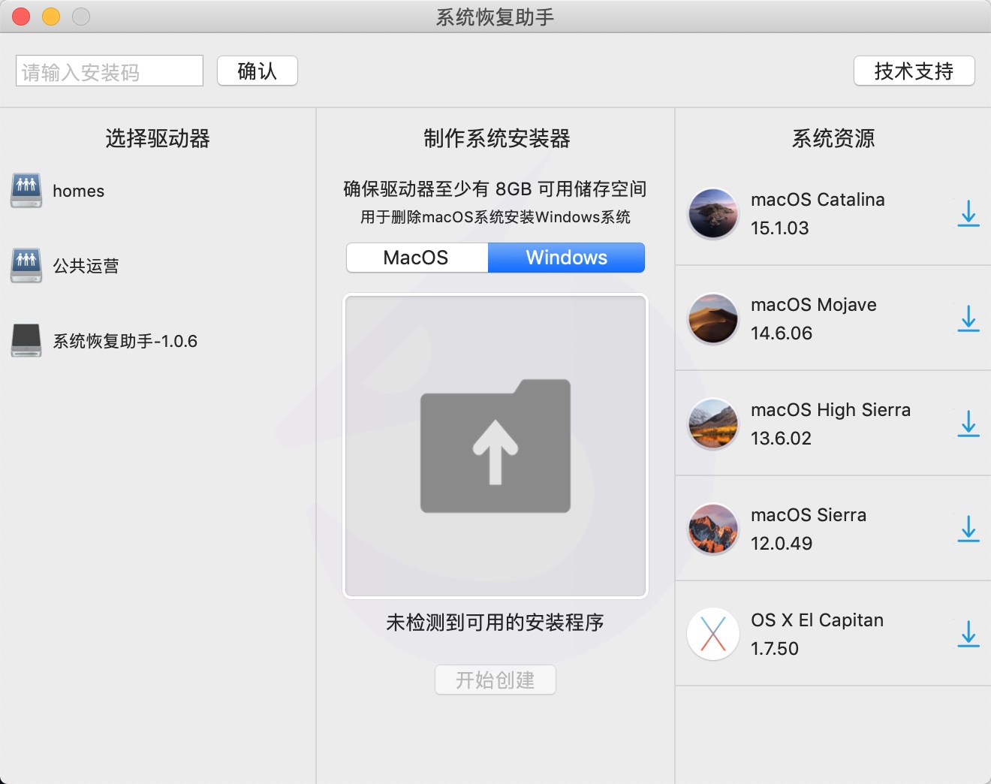Click the 系统资源 panel heading
991x784 pixels.
click(x=833, y=138)
